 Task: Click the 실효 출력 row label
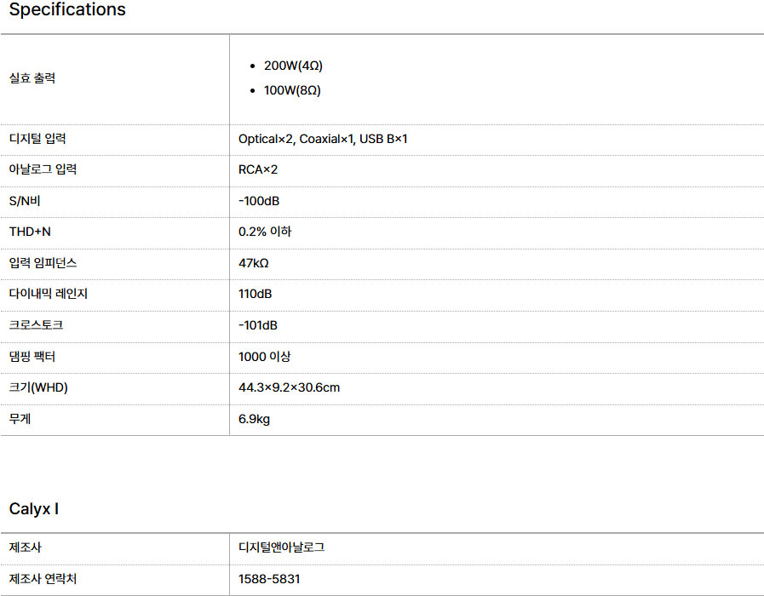click(32, 78)
